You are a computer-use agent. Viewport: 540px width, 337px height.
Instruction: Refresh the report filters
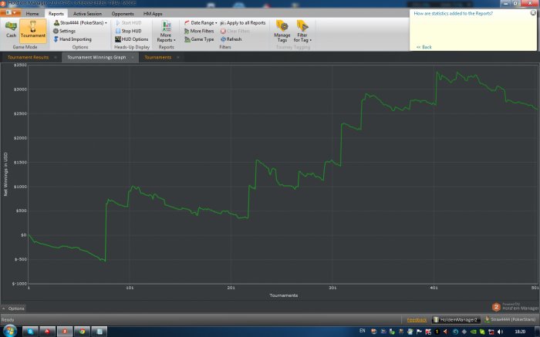click(x=233, y=39)
